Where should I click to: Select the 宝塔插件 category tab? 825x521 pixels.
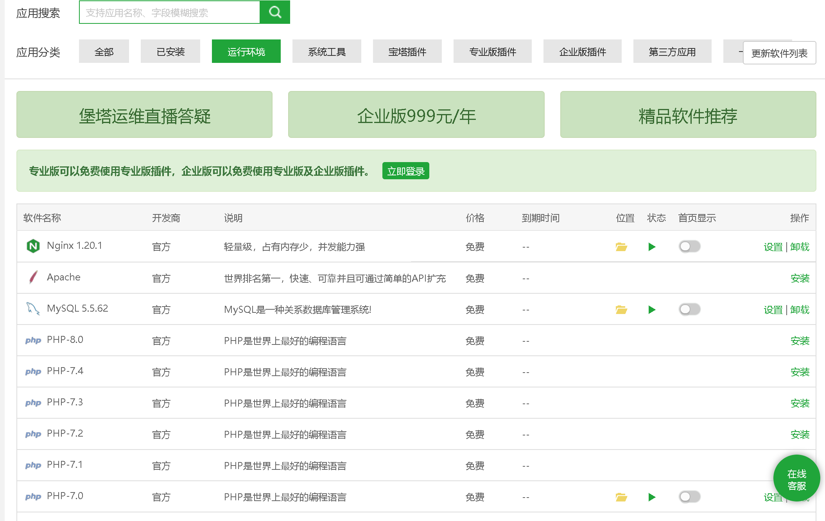[x=407, y=51]
